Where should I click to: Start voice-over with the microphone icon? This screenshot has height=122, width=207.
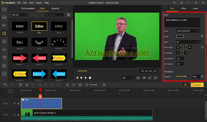(68, 85)
